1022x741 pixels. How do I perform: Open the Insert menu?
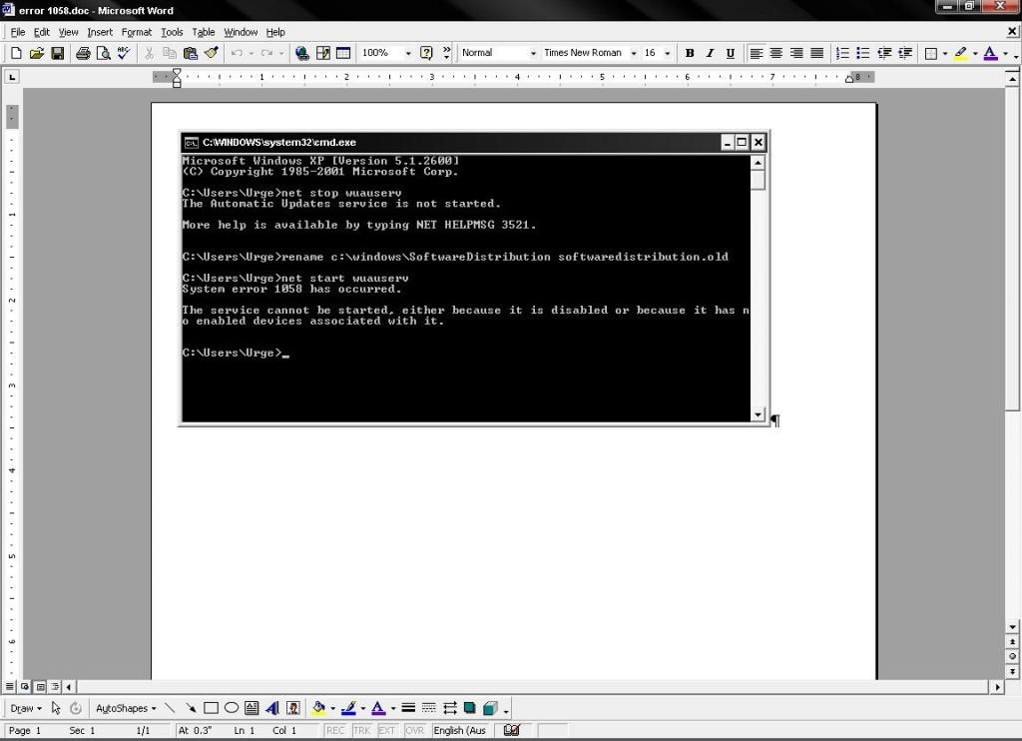100,32
